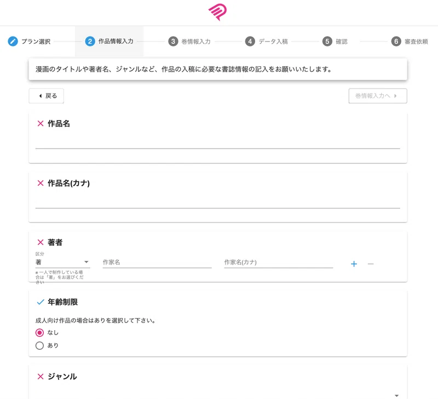Image resolution: width=438 pixels, height=399 pixels.
Task: Select the なし radio button
Action: click(x=39, y=332)
